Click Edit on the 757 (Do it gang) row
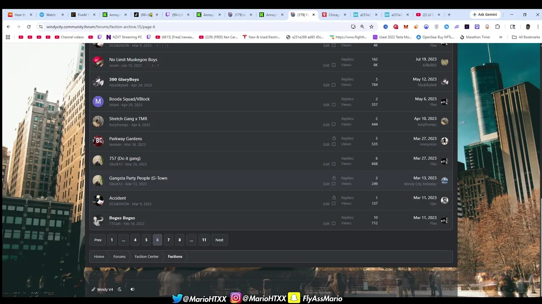The width and height of the screenshot is (542, 304). [x=326, y=164]
